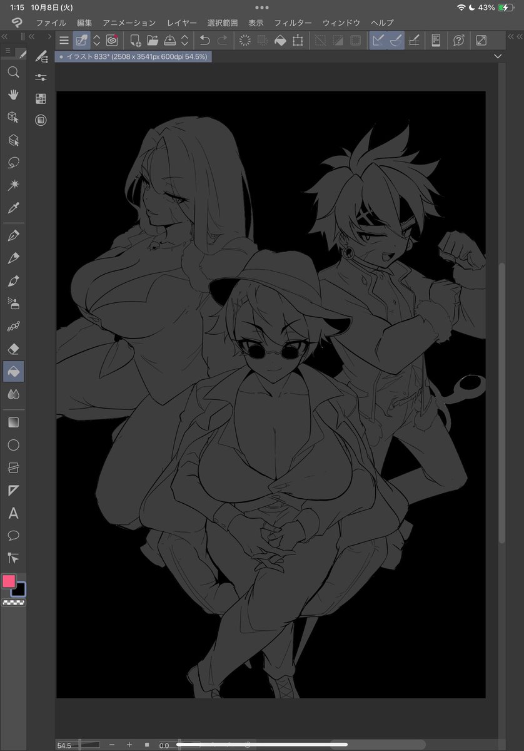Open the フィルター menu
Viewport: 524px width, 751px height.
[293, 23]
